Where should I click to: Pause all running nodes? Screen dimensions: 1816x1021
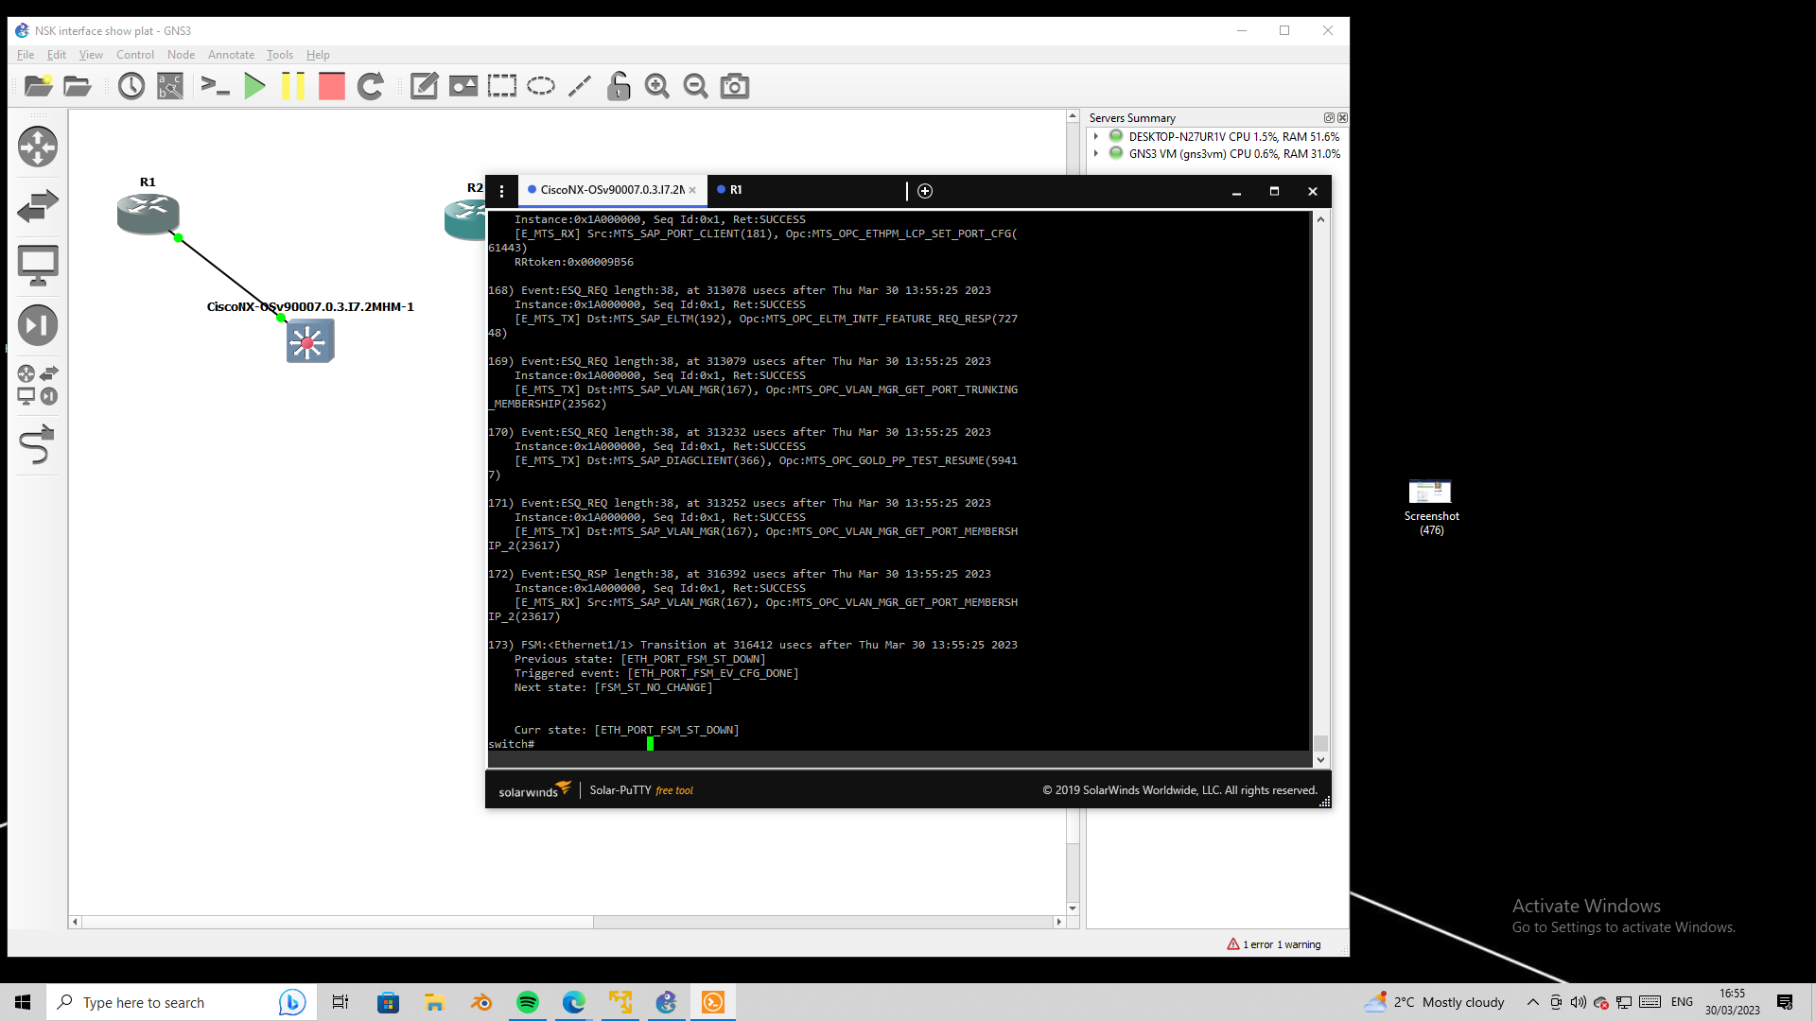(x=293, y=85)
